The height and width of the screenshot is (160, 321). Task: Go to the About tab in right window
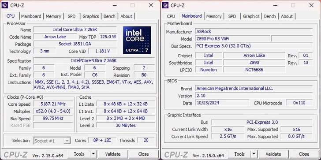pos(287,16)
